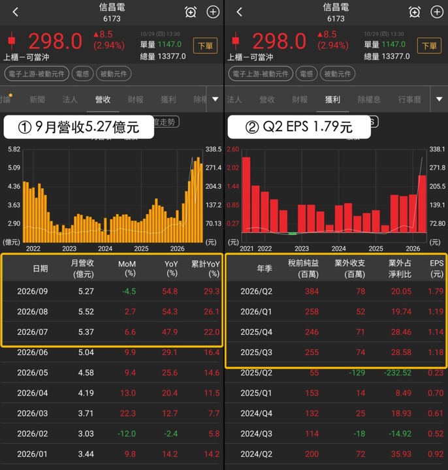The width and height of the screenshot is (448, 470).
Task: Select the 2026/04 revenue row
Action: [112, 393]
